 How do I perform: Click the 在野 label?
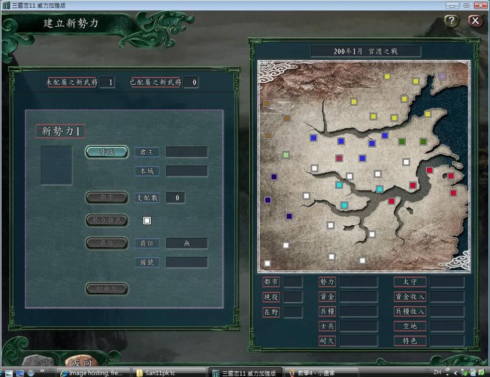271,312
